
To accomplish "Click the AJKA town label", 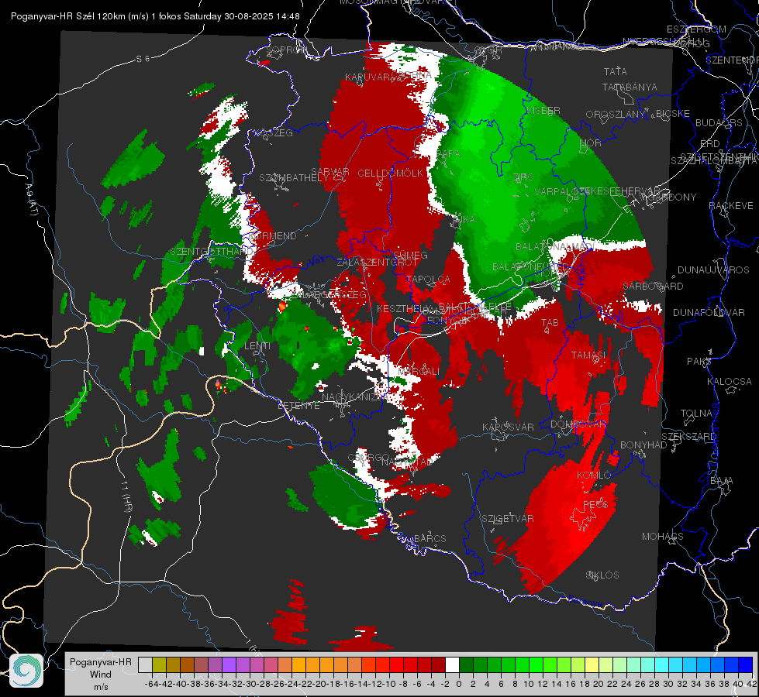I will pos(464,220).
